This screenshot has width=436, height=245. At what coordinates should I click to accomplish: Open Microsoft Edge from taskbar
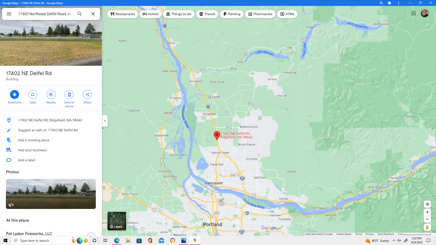pyautogui.click(x=117, y=240)
